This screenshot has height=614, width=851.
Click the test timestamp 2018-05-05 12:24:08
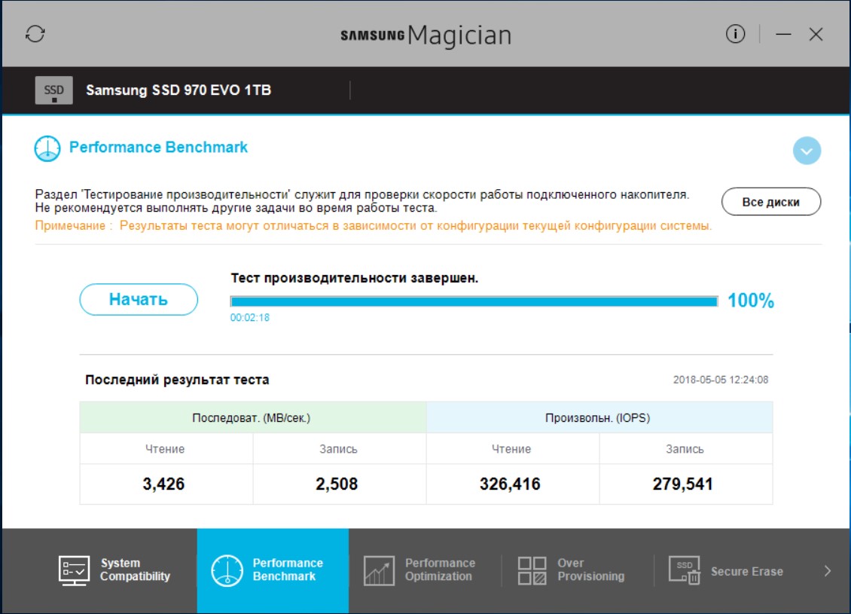(721, 380)
